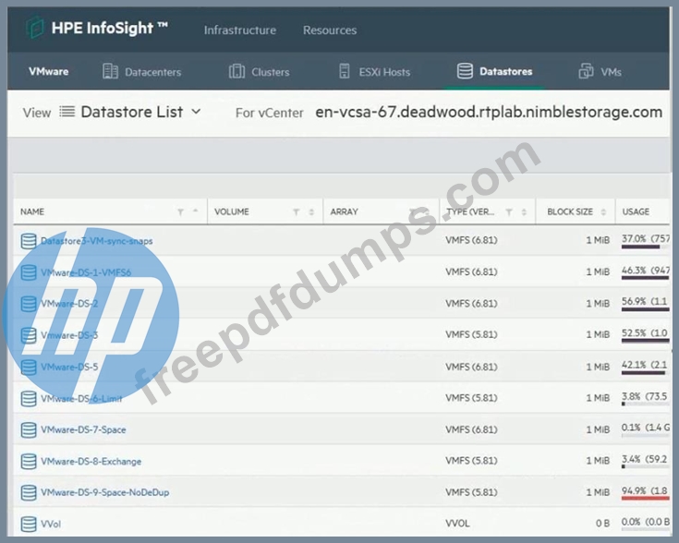Click the datastore icon for VVol
This screenshot has height=543, width=679.
coord(29,524)
